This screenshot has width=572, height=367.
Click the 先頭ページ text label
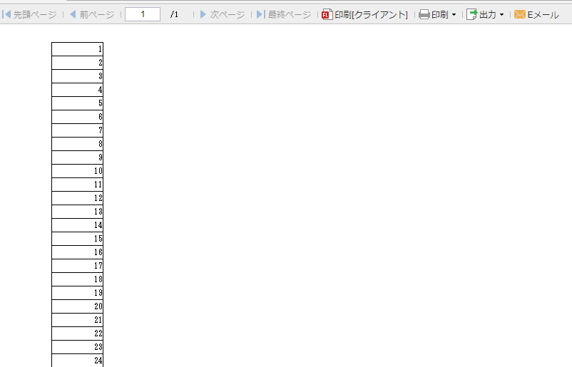(x=35, y=15)
